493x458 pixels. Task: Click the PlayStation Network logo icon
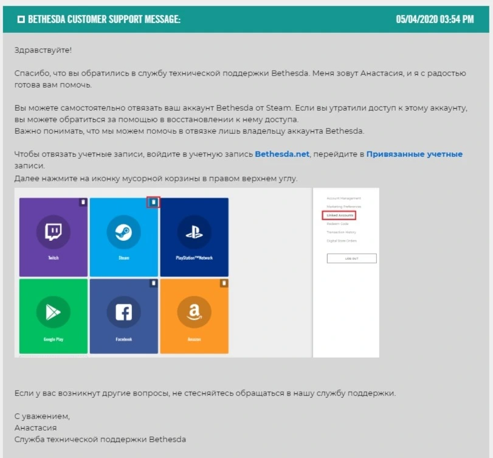(195, 232)
